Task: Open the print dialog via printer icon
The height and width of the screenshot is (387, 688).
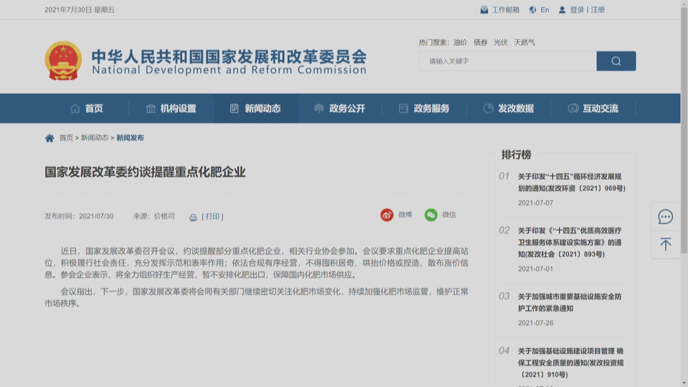Action: [193, 216]
